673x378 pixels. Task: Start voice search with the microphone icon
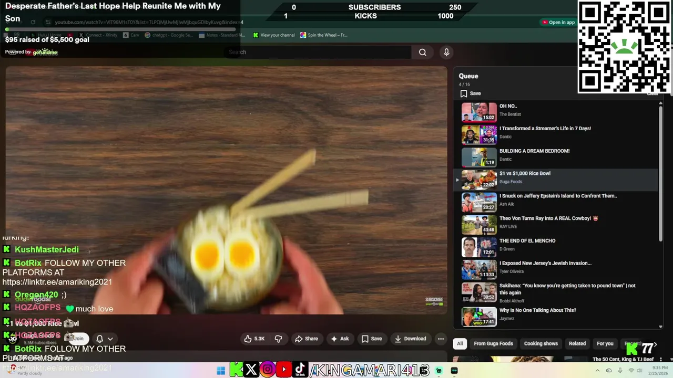pyautogui.click(x=446, y=52)
